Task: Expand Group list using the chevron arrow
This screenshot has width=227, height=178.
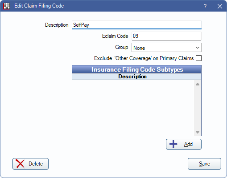Action: coord(198,48)
